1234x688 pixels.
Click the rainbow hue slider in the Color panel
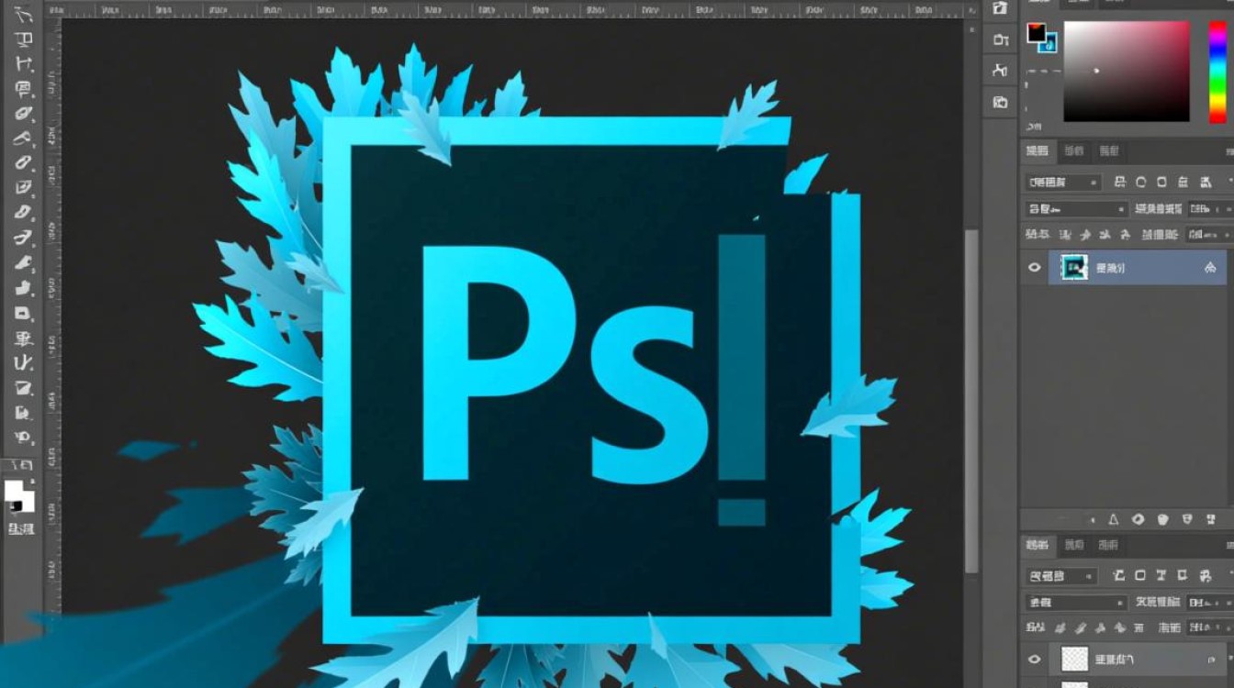(x=1217, y=72)
